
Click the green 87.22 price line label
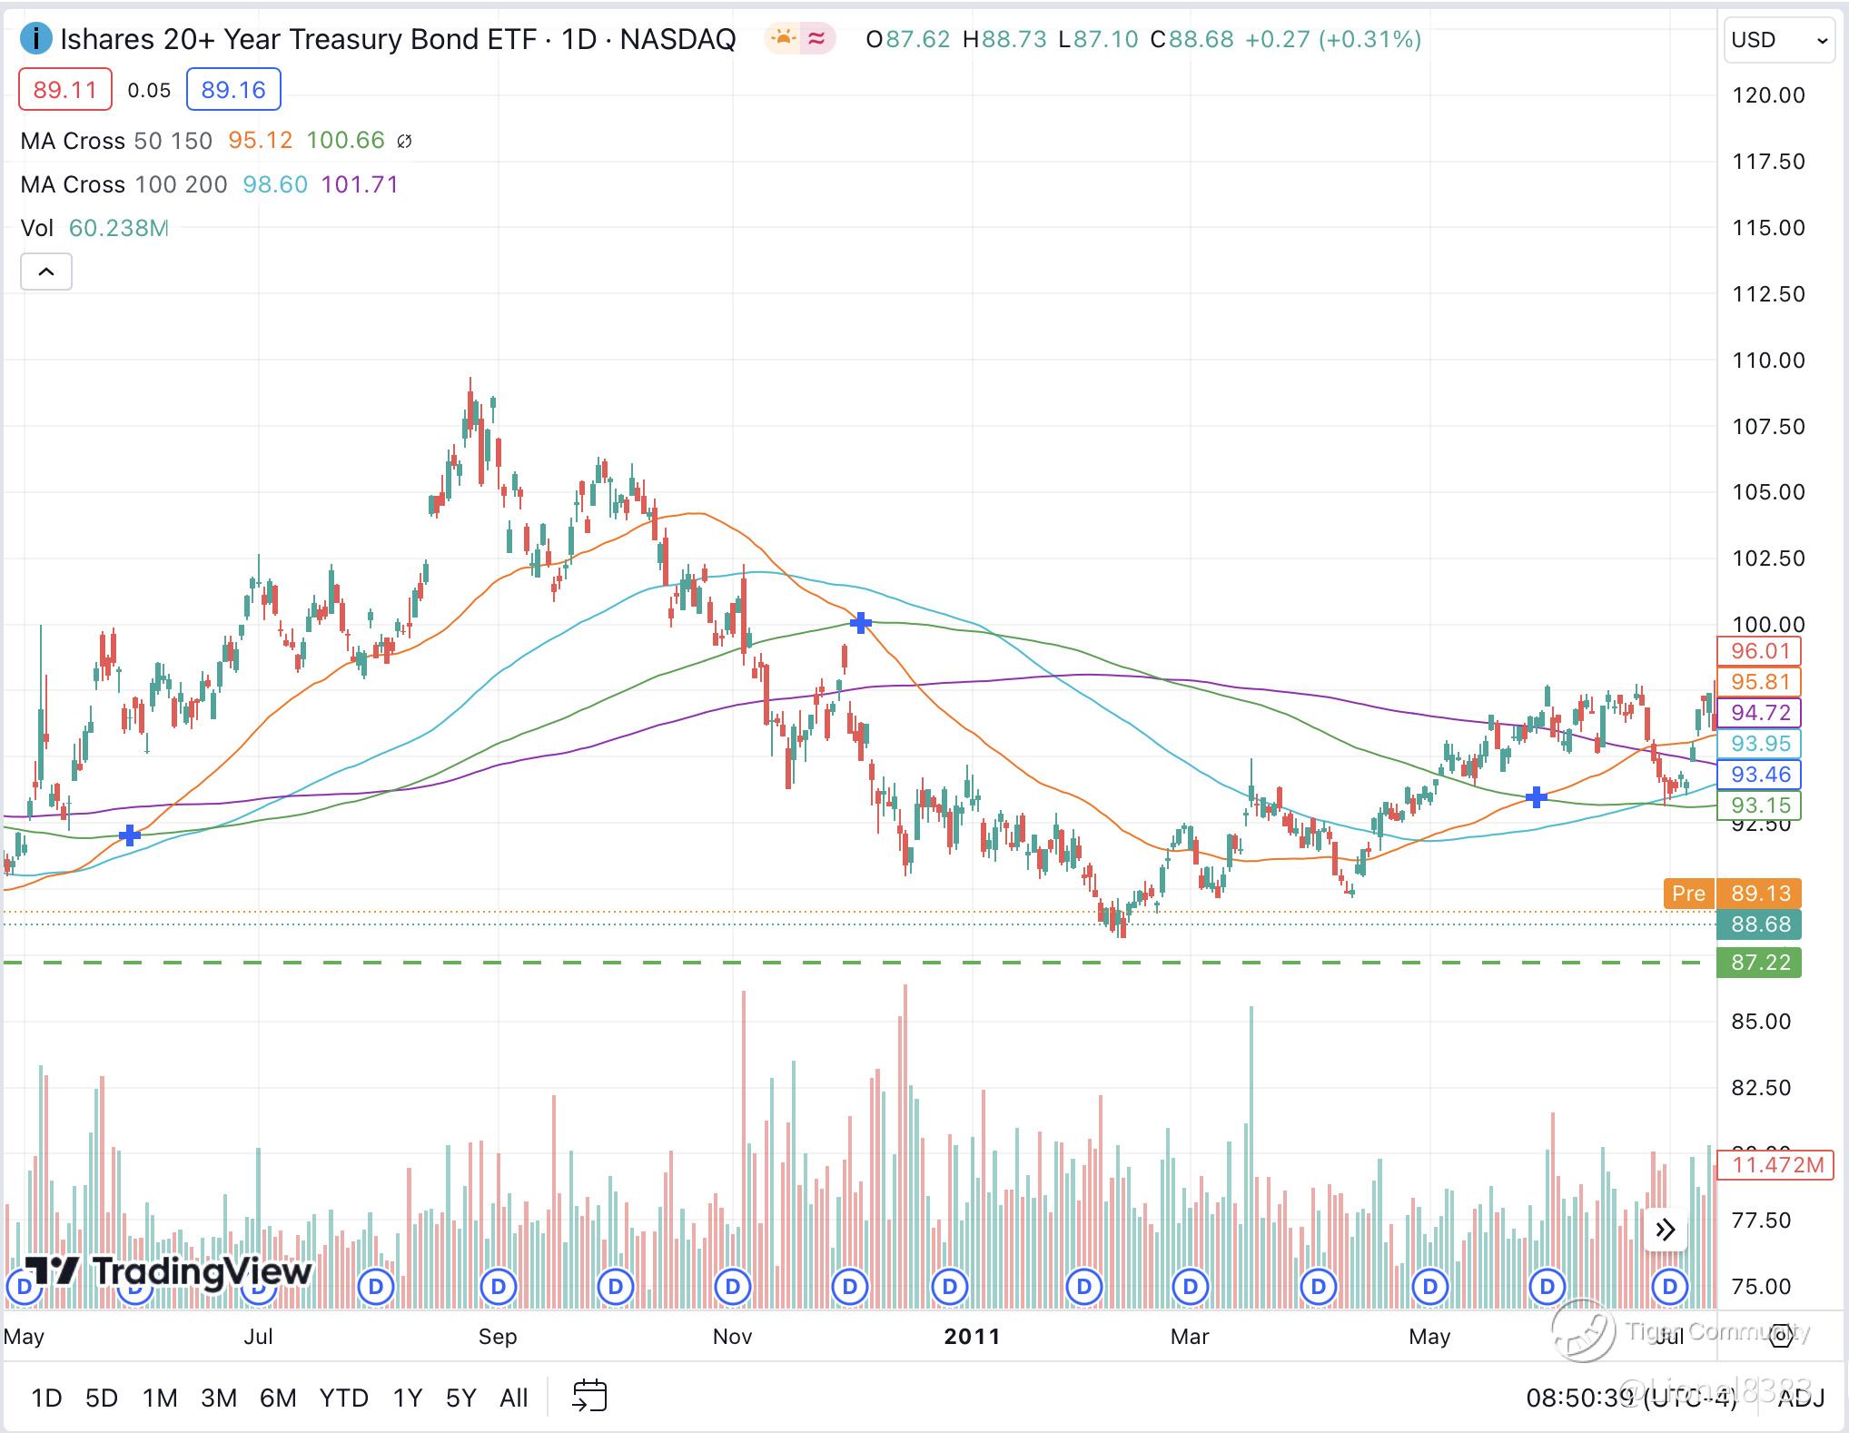pyautogui.click(x=1759, y=963)
